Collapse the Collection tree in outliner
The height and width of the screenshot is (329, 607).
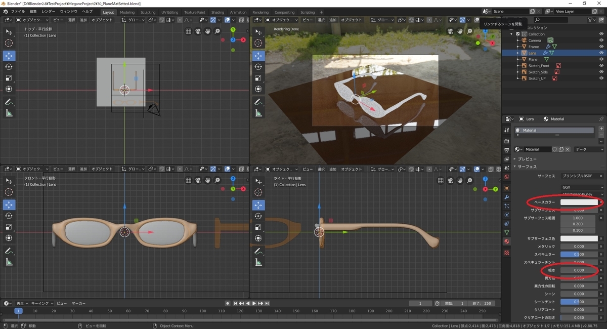(512, 34)
